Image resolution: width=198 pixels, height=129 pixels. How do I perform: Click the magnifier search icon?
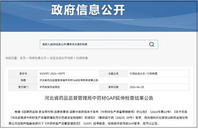click(151, 44)
